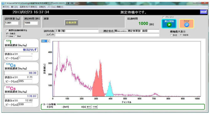
Task: Click the 自動演算 auto-calculate button
Action: (71, 23)
